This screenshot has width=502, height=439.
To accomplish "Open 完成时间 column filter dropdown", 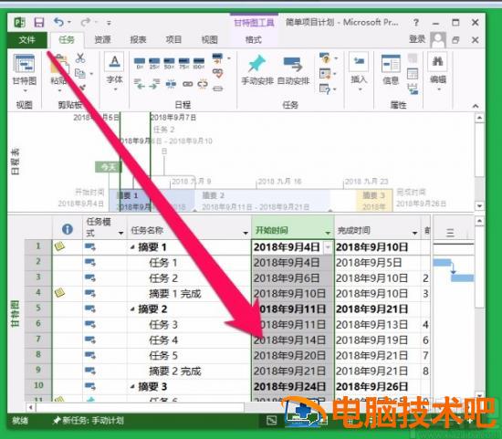I will [x=415, y=233].
